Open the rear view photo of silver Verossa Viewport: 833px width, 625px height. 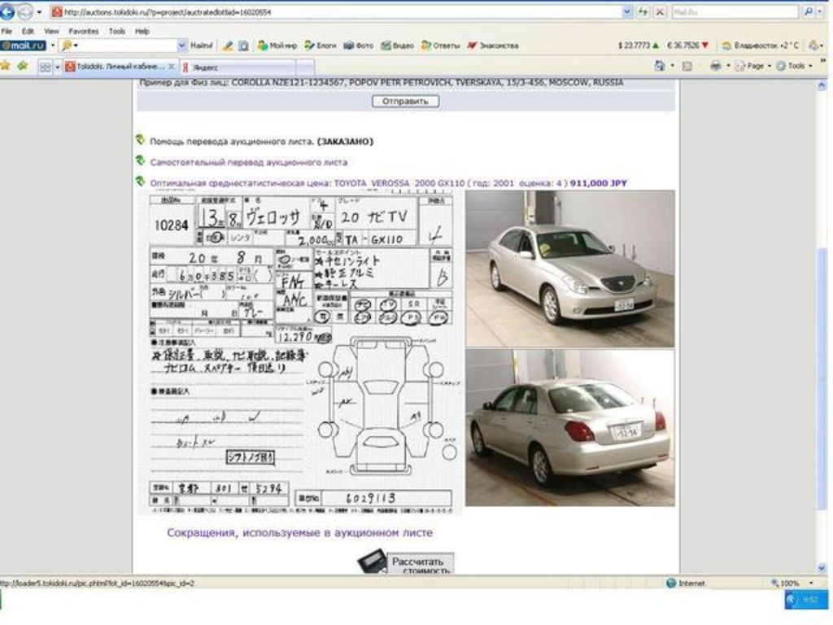click(x=570, y=428)
